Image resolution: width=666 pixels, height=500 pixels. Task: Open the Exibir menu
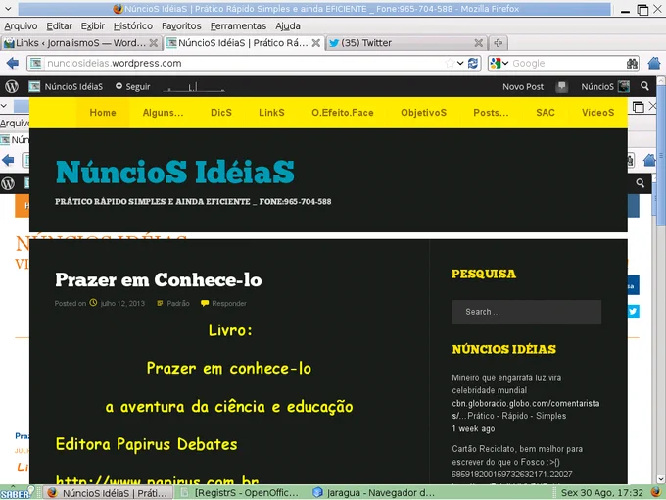[93, 25]
